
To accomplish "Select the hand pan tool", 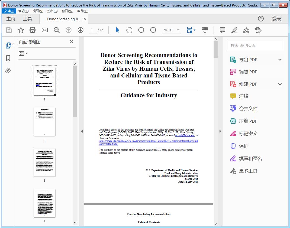I will (x=129, y=30).
